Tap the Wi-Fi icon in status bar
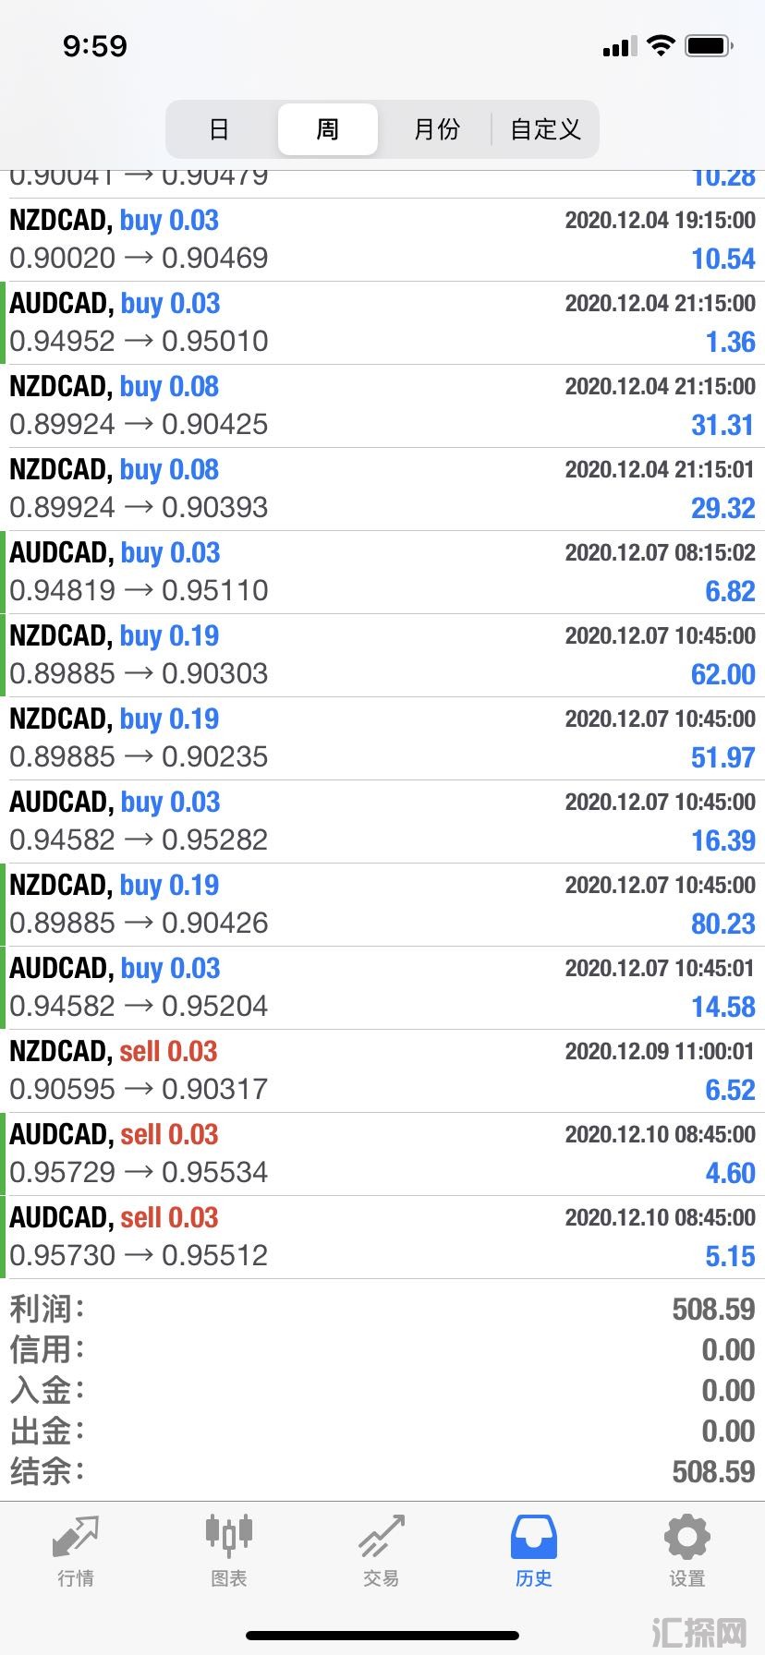The image size is (765, 1655). [661, 45]
